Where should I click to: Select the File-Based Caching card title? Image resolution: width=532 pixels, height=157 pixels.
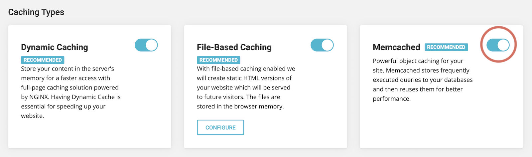[234, 47]
